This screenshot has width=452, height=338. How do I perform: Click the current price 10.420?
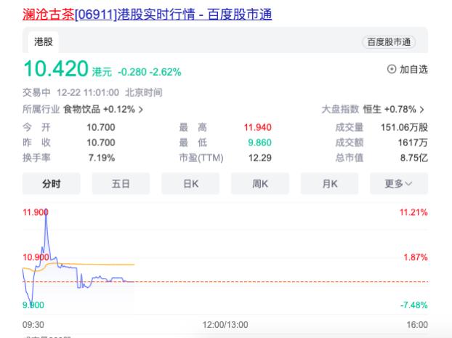[56, 70]
